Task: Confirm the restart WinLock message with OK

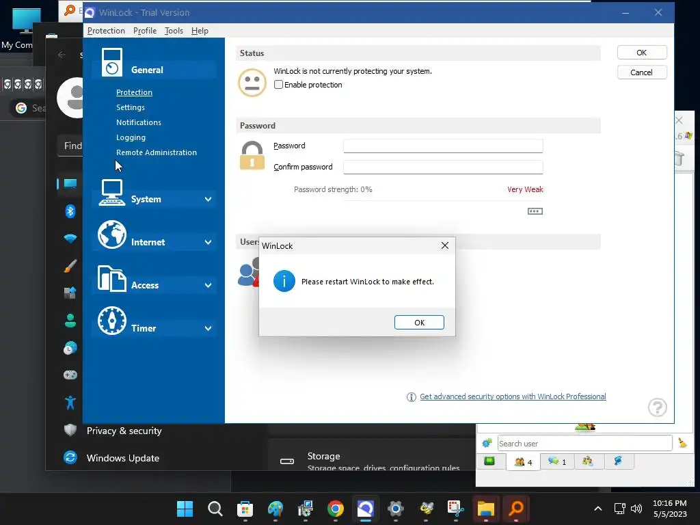Action: [x=419, y=323]
